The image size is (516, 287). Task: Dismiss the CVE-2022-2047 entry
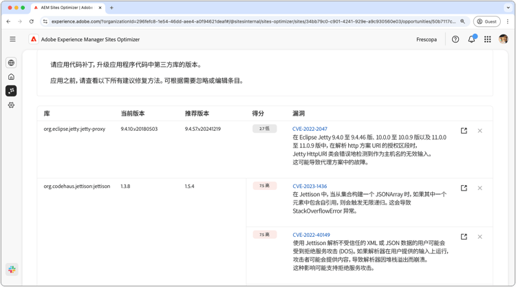pyautogui.click(x=480, y=131)
